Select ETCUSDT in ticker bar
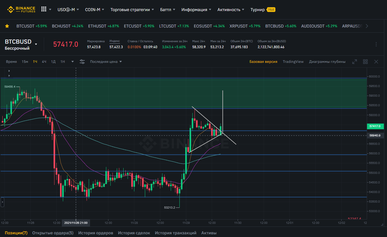Image resolution: width=387 pixels, height=237 pixels. [x=139, y=26]
